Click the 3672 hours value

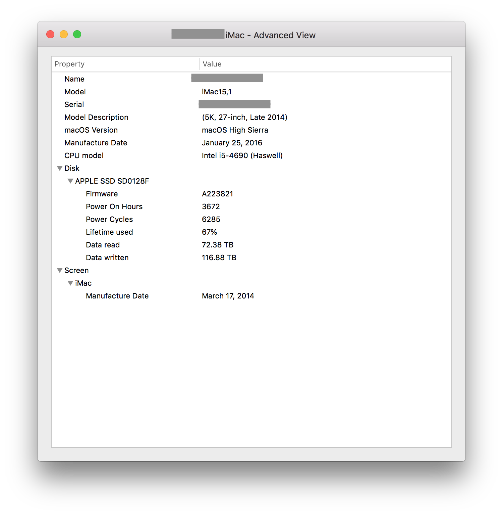(211, 206)
